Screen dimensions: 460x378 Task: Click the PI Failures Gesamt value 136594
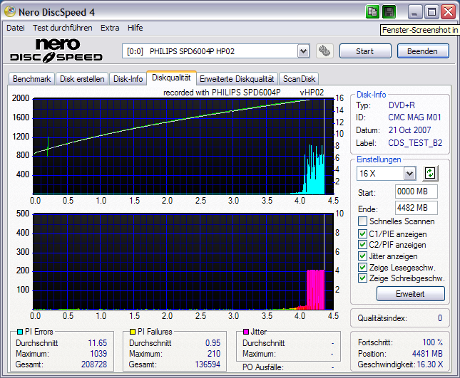(x=208, y=364)
